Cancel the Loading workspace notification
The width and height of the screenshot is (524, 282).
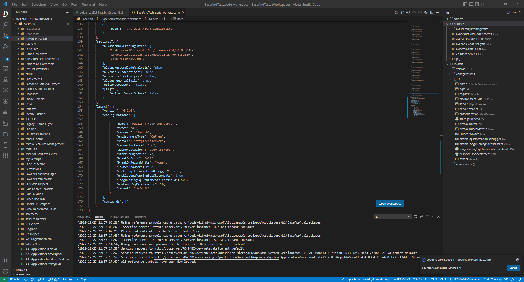point(513,268)
